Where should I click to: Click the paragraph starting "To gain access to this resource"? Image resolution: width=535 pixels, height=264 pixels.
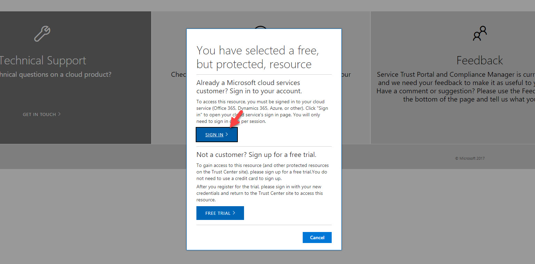(x=263, y=172)
